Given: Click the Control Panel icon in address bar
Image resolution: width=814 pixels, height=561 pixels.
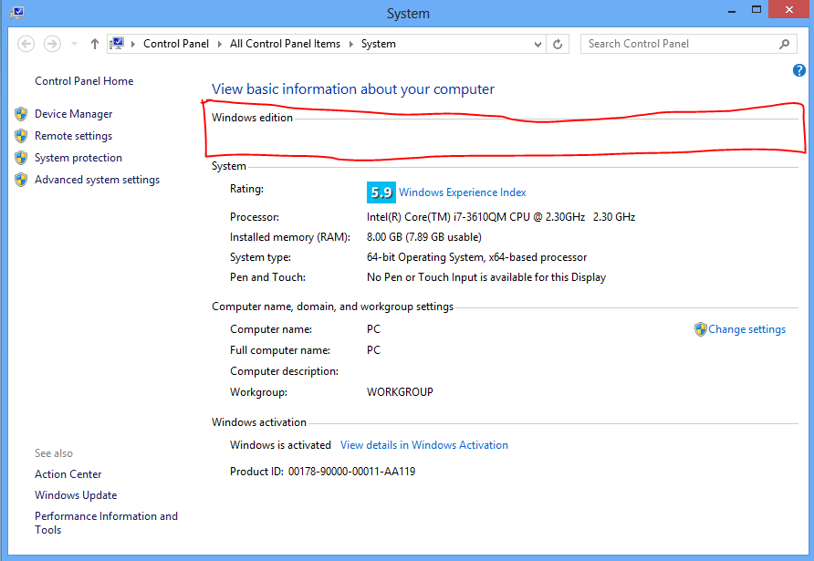Looking at the screenshot, I should (118, 42).
